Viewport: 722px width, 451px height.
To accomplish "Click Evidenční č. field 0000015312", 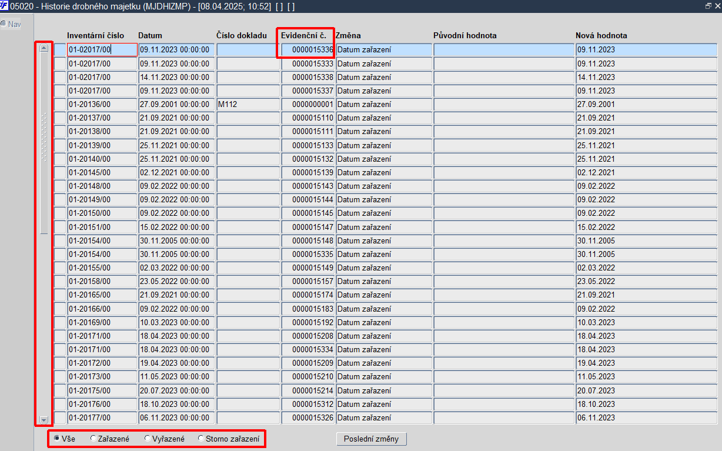I will click(x=307, y=404).
